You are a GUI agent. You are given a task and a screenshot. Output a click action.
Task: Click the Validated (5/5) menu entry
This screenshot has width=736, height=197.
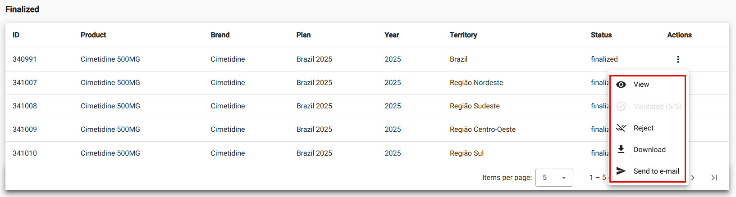point(657,107)
